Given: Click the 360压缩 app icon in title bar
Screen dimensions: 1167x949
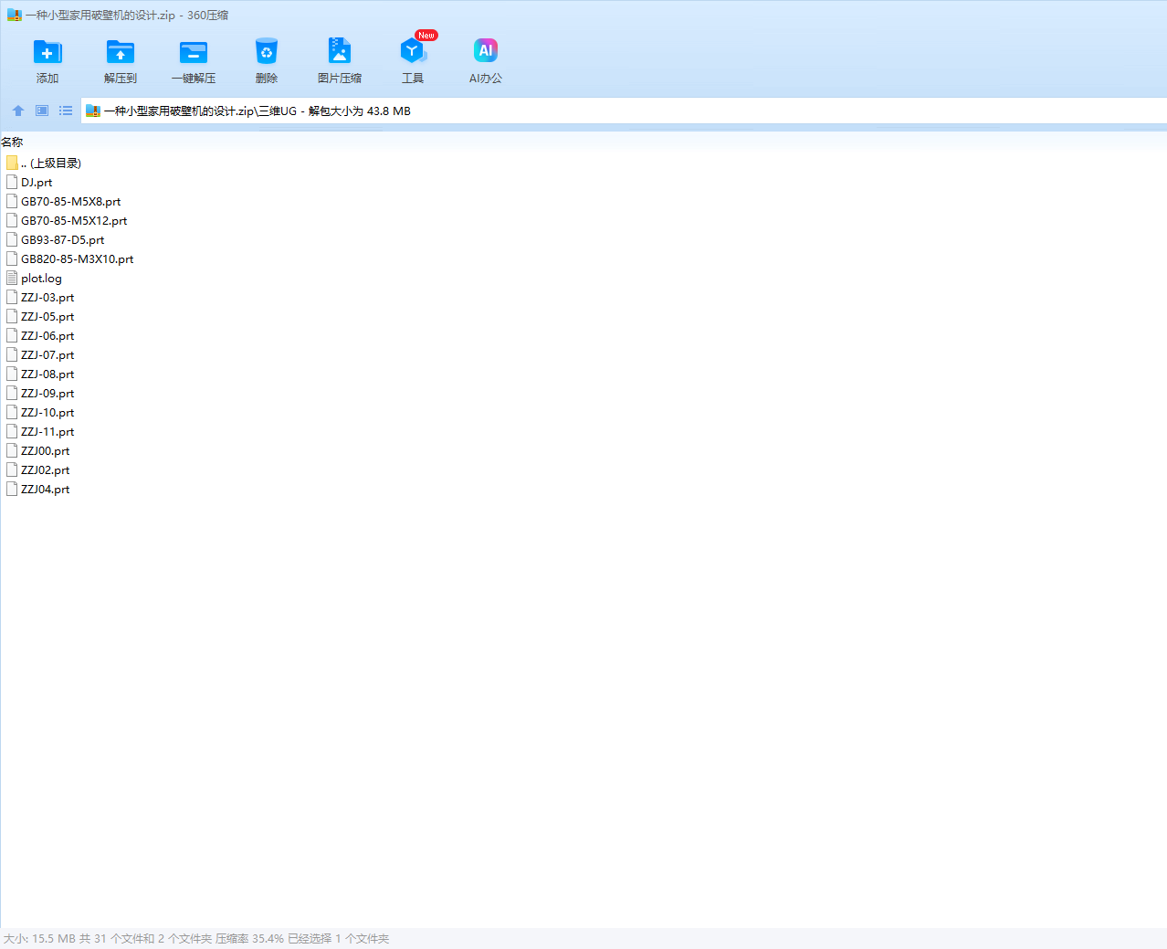Looking at the screenshot, I should (14, 15).
